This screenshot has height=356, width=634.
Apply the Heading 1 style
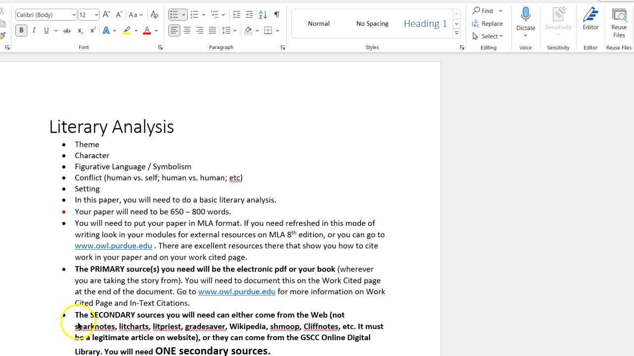(x=425, y=23)
